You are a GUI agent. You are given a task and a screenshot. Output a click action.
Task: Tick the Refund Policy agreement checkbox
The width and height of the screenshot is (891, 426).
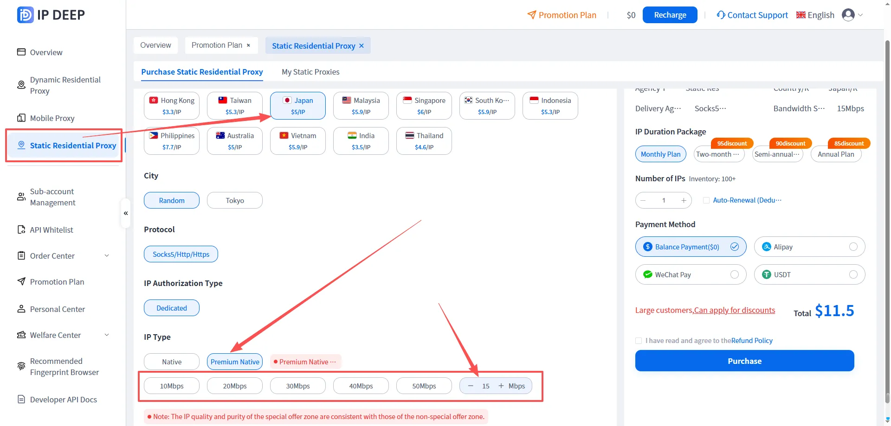pos(639,341)
